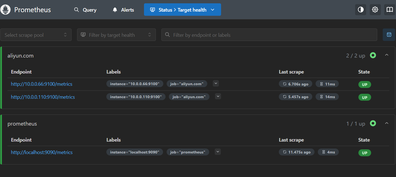This screenshot has height=177, width=396.
Task: Open the documentation book icon
Action: [x=390, y=10]
